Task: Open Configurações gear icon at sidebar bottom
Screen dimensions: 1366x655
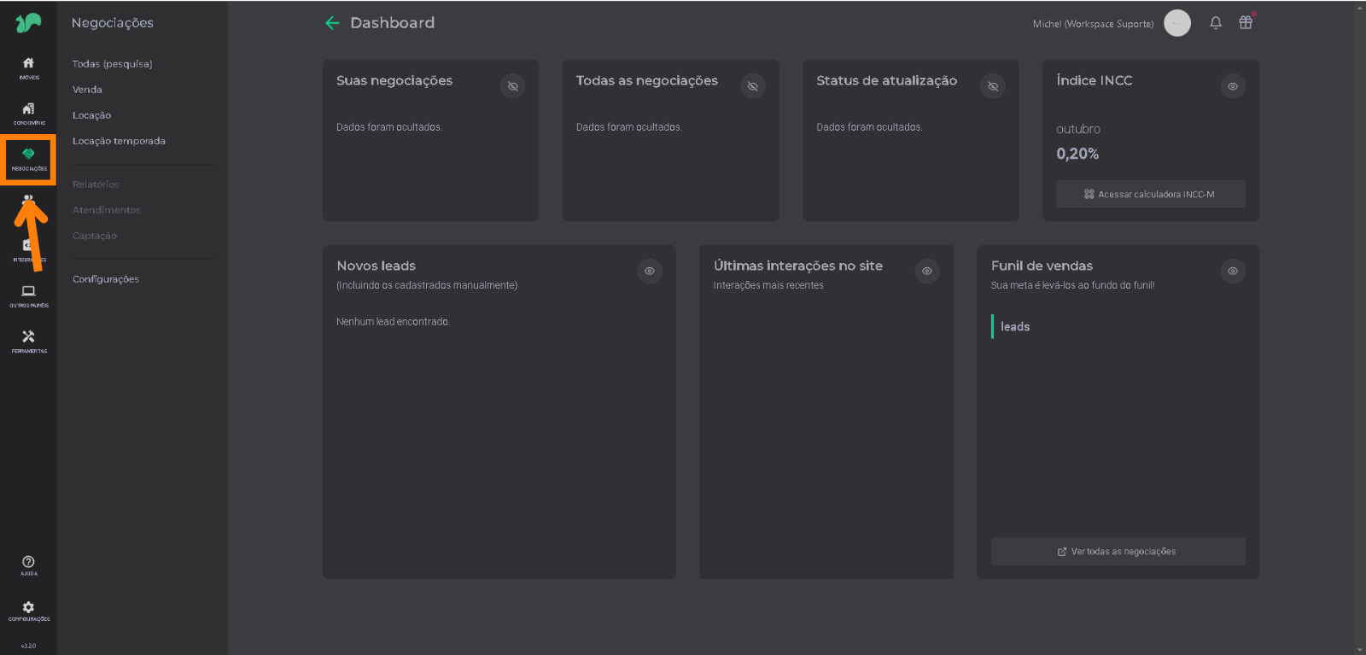Action: 28,611
